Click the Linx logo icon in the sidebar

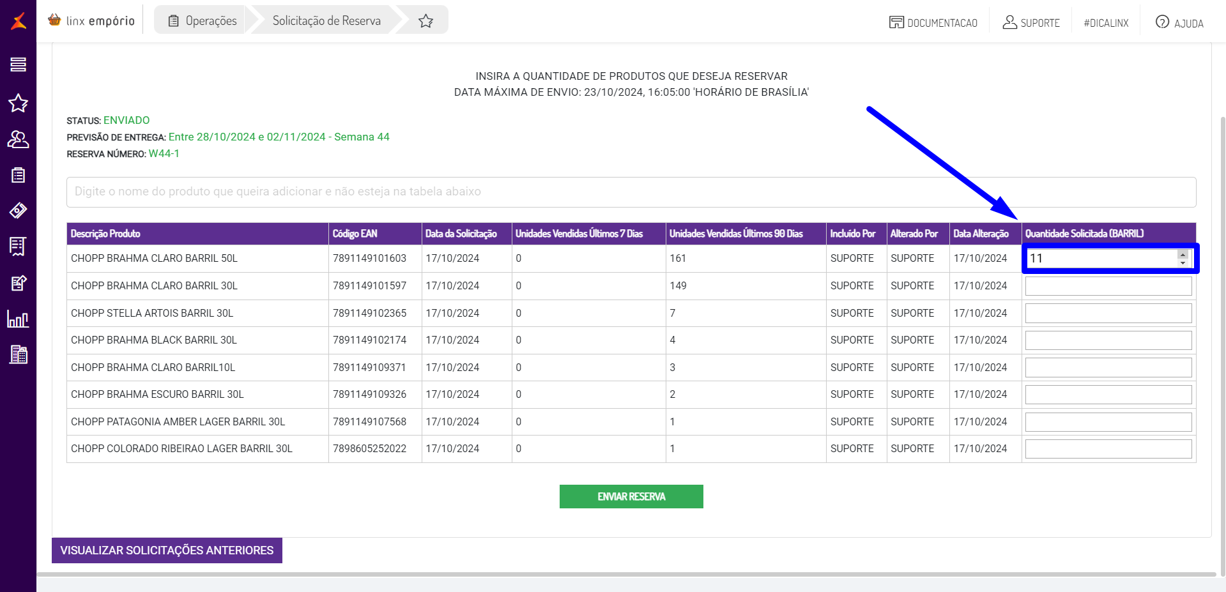pos(19,21)
